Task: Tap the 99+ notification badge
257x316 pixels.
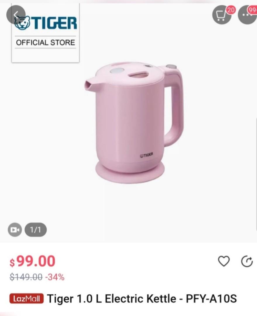Action: (253, 10)
